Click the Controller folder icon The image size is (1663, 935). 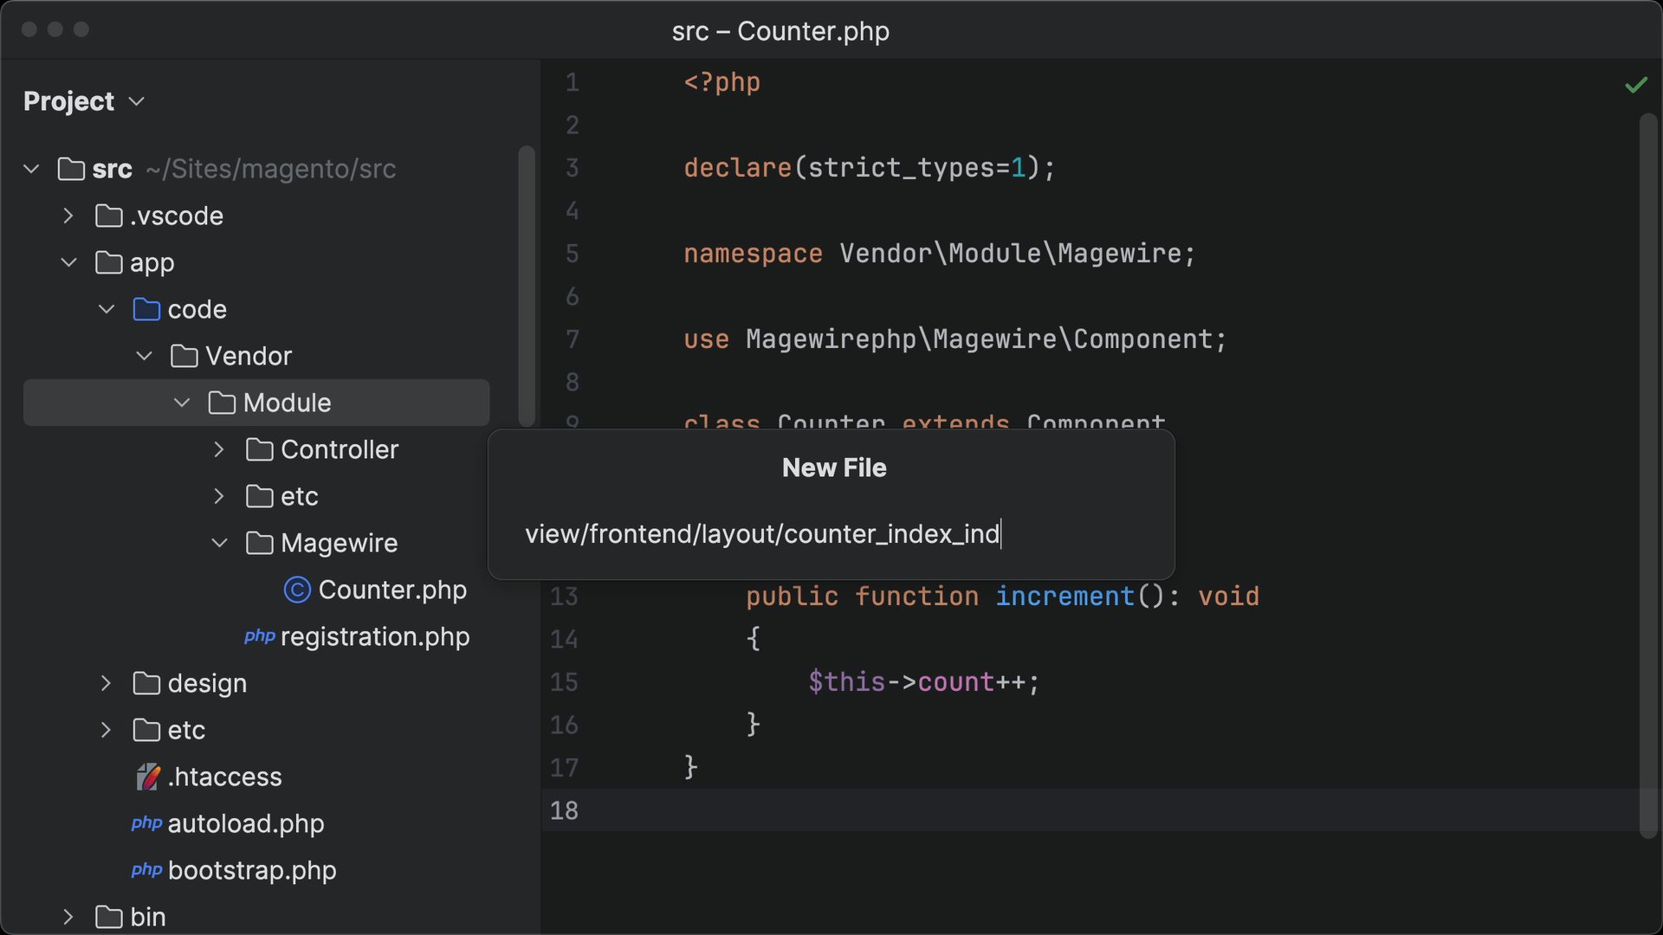tap(259, 449)
